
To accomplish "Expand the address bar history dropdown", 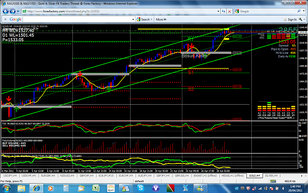I will 218,11.
